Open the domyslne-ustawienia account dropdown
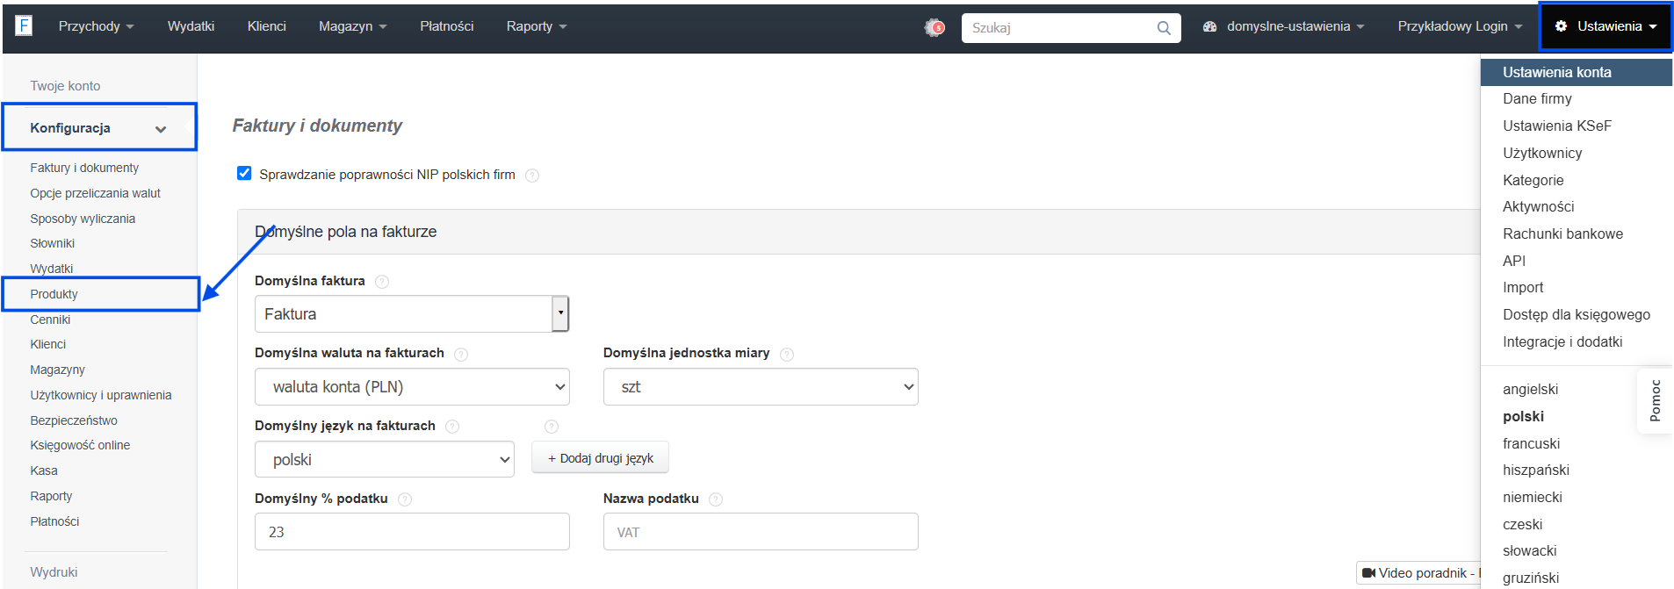The height and width of the screenshot is (589, 1674). point(1283,26)
